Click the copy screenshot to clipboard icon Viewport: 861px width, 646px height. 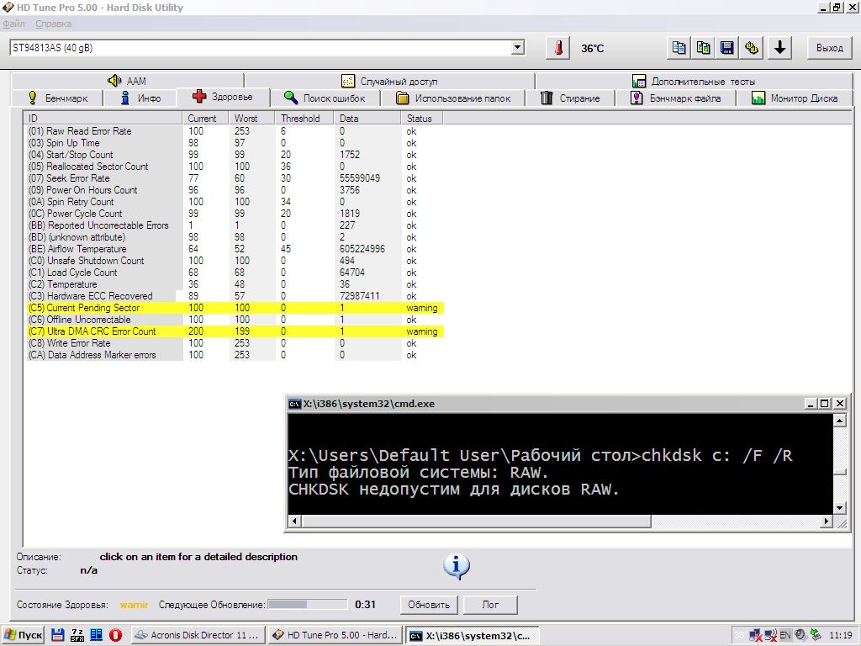point(704,48)
